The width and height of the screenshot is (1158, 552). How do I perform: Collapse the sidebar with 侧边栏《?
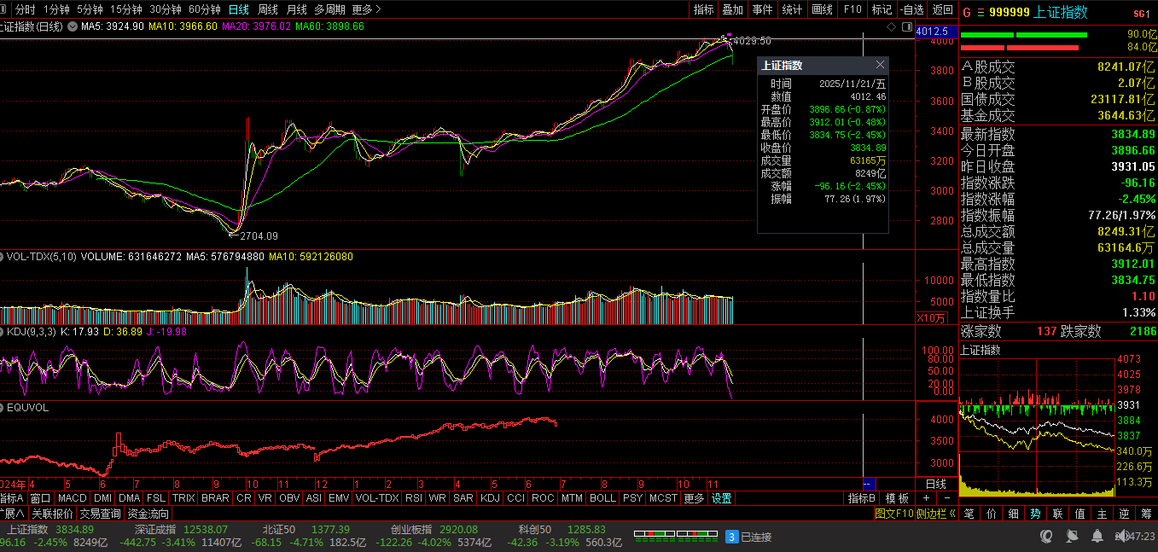pos(935,514)
